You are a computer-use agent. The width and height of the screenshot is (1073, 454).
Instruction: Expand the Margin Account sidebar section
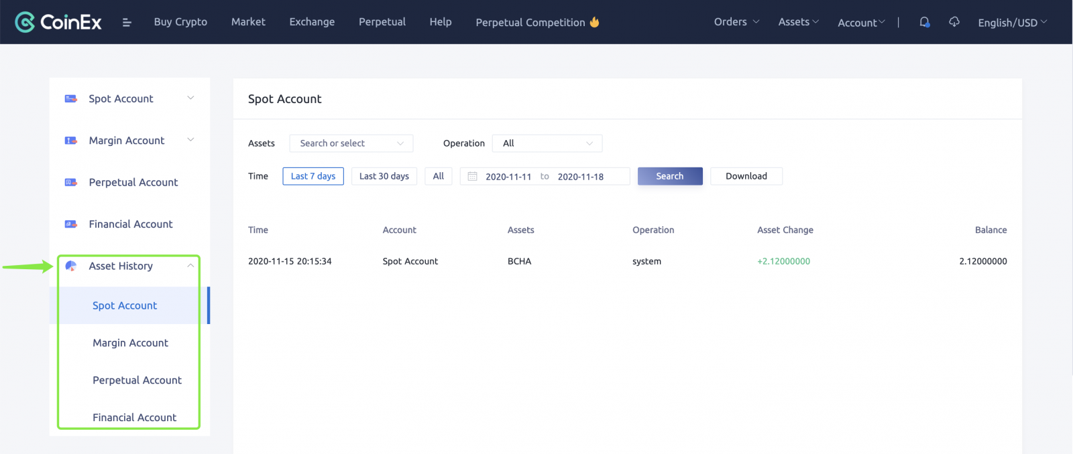(x=190, y=140)
